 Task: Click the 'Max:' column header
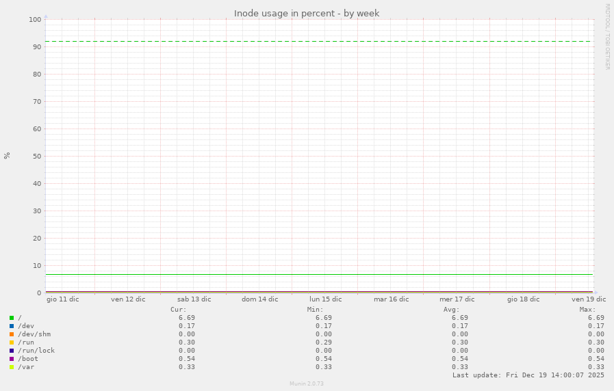(588, 310)
